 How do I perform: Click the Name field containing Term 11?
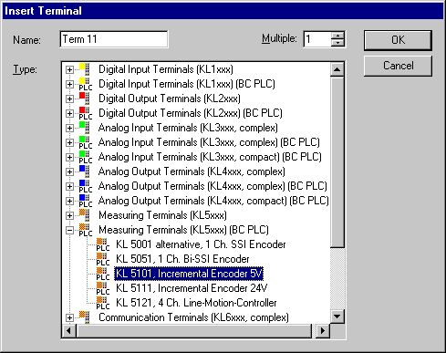114,39
